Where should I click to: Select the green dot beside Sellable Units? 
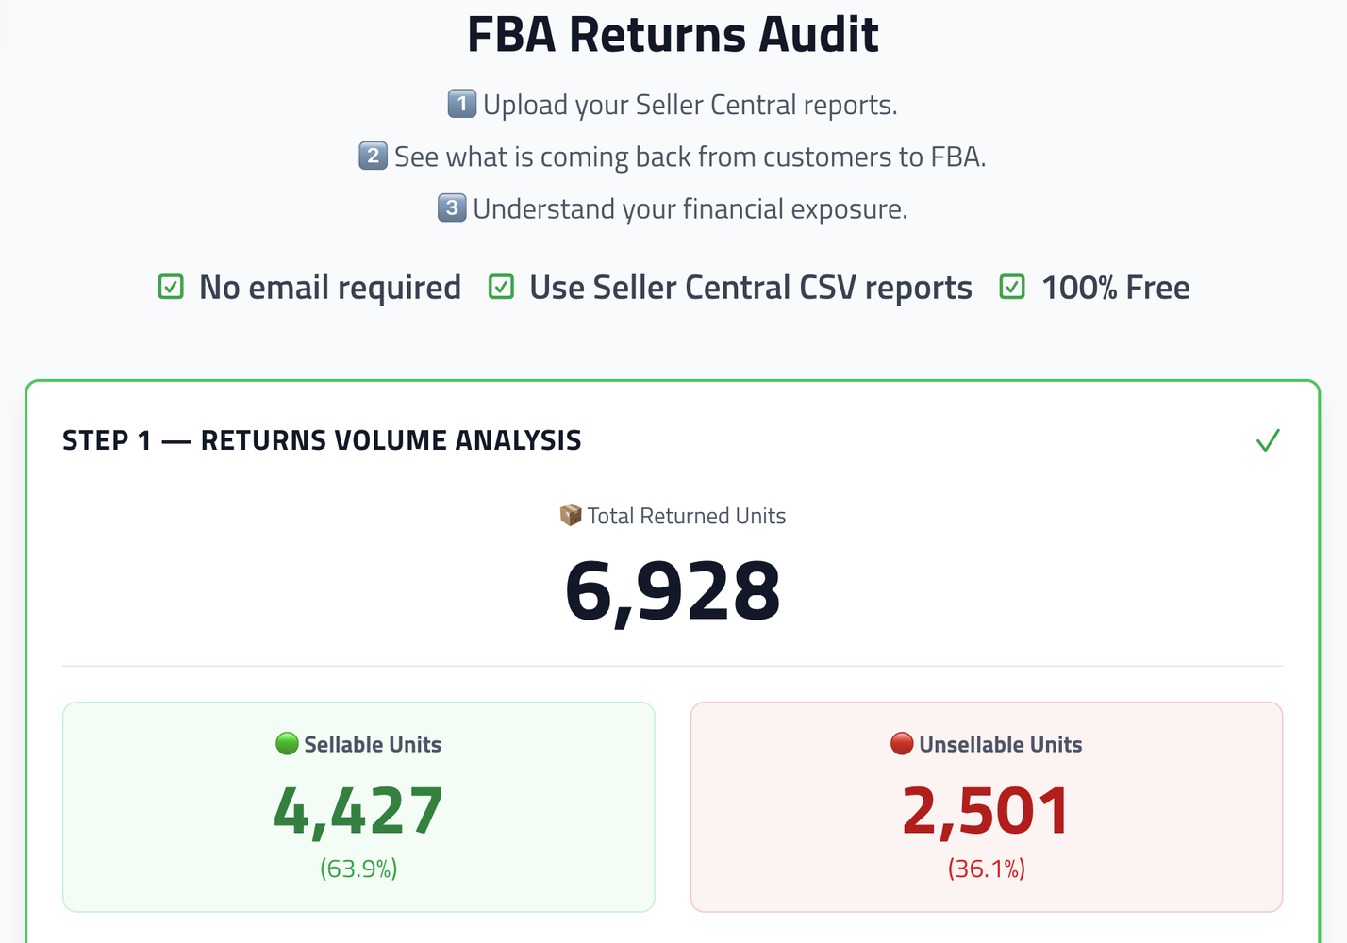point(286,743)
